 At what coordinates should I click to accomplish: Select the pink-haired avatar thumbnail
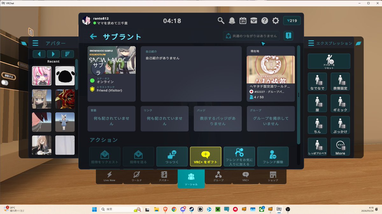(42, 76)
